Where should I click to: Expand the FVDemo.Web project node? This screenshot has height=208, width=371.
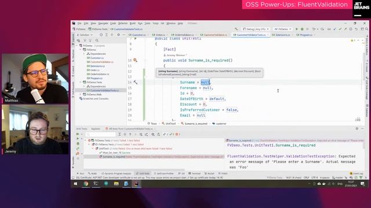81,94
